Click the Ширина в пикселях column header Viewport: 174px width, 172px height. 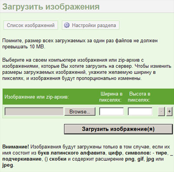coord(111,97)
